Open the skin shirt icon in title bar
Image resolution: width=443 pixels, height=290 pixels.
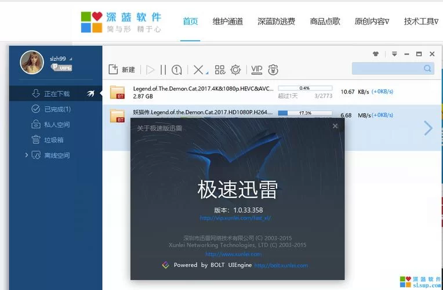click(376, 54)
